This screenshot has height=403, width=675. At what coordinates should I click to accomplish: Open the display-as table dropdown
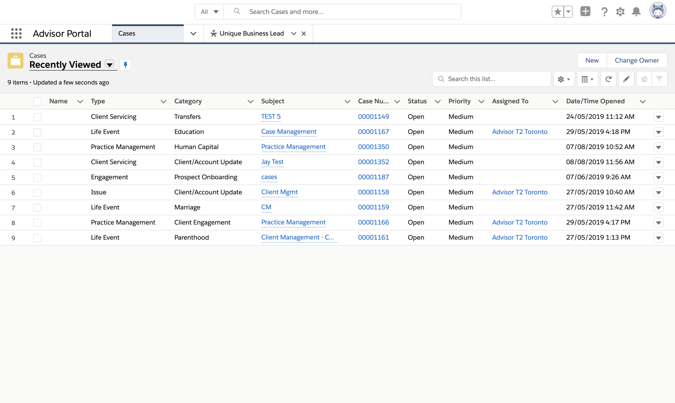[x=587, y=79]
